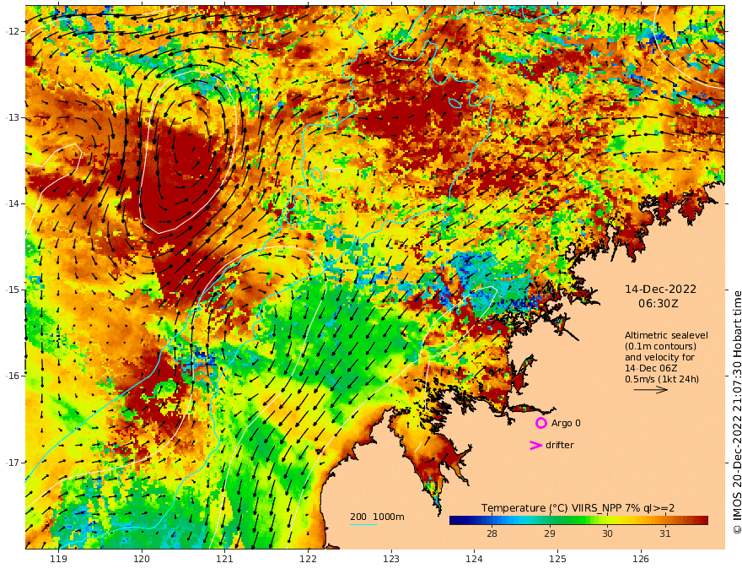The image size is (742, 574).
Task: Click the 'Argo 0' legend label
Action: 566,423
